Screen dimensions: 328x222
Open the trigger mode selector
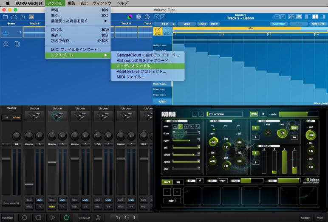tap(222, 180)
